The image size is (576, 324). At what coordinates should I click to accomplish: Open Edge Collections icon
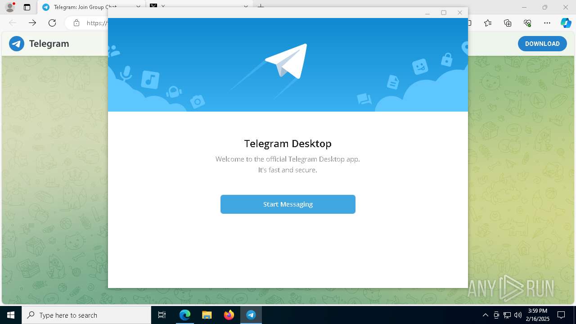tap(508, 23)
